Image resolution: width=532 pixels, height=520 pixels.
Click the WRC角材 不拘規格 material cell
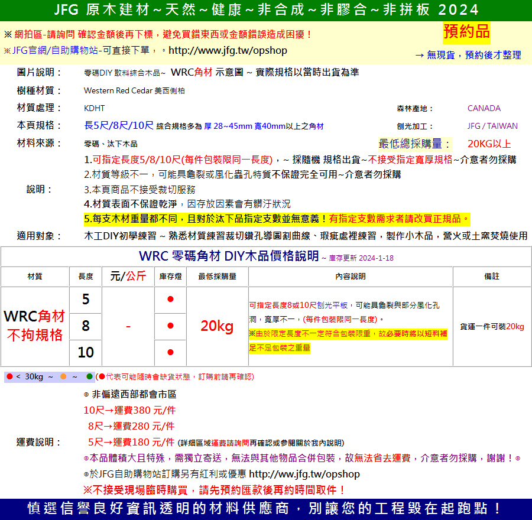pyautogui.click(x=35, y=326)
